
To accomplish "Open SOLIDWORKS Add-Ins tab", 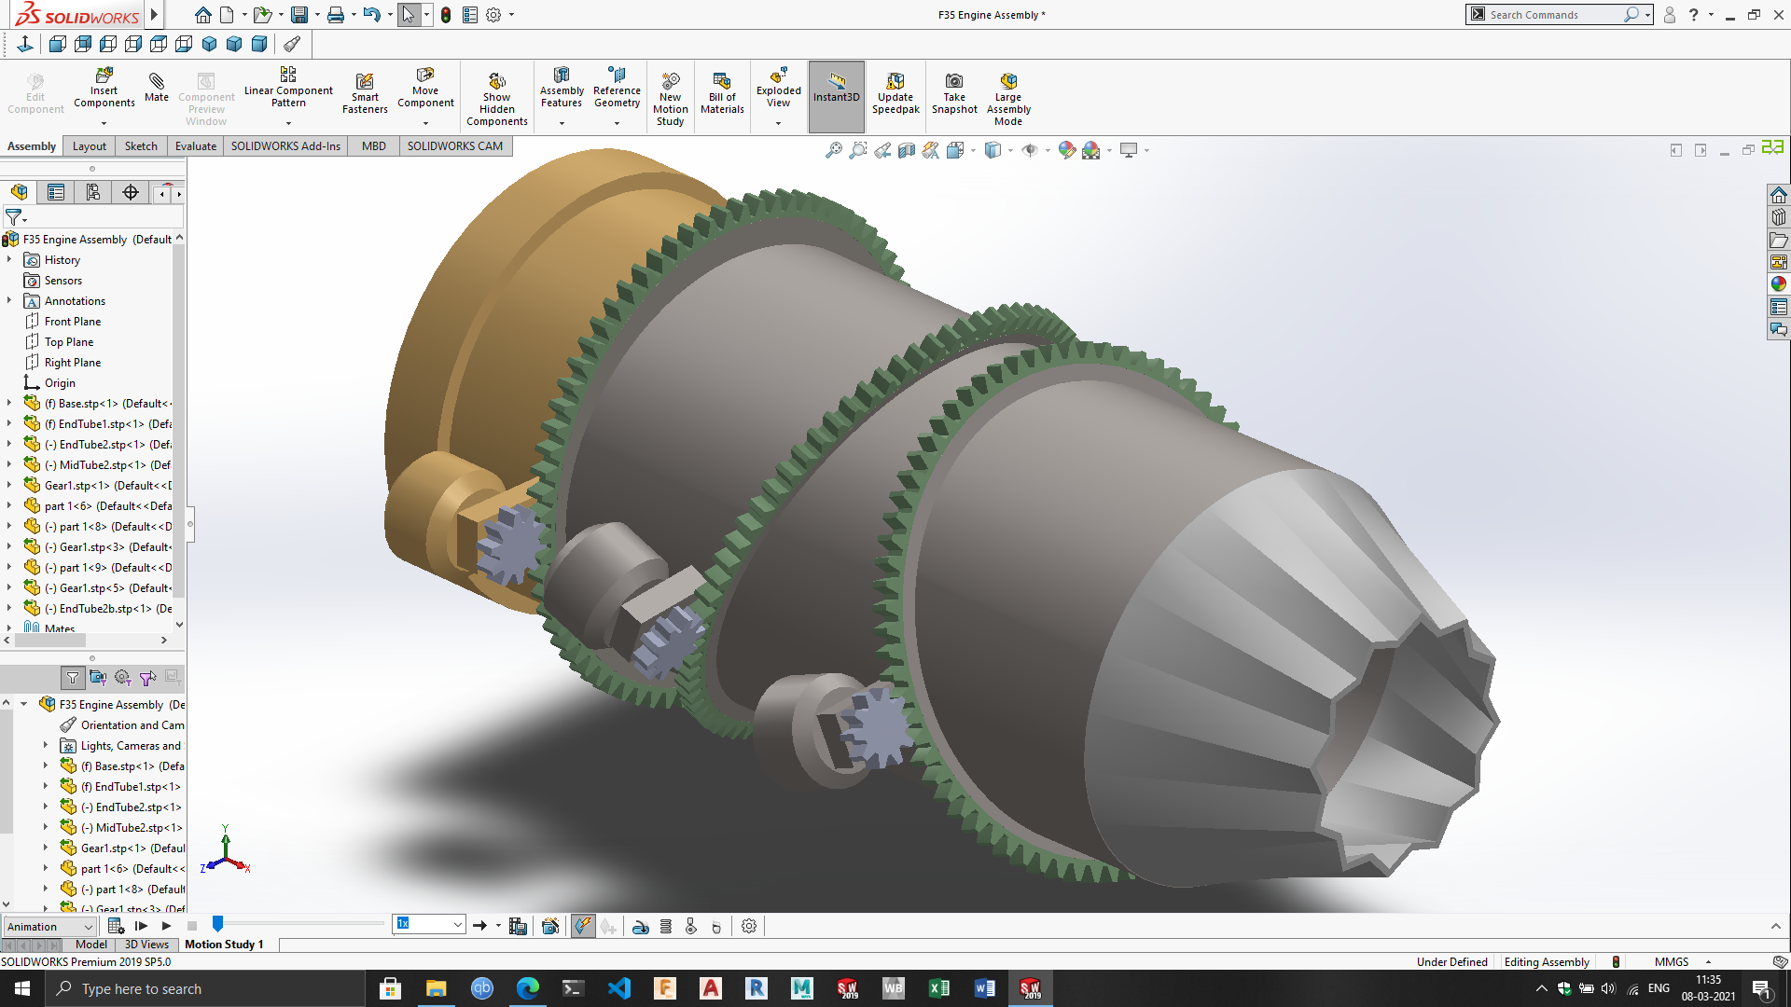I will 285,146.
